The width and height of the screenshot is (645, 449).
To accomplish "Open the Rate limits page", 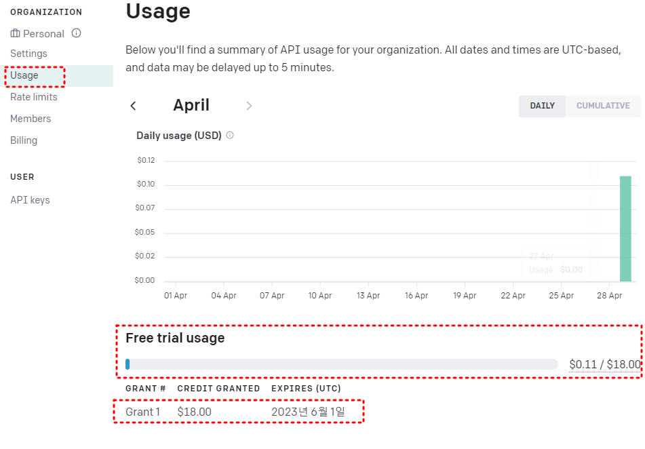I will click(33, 97).
